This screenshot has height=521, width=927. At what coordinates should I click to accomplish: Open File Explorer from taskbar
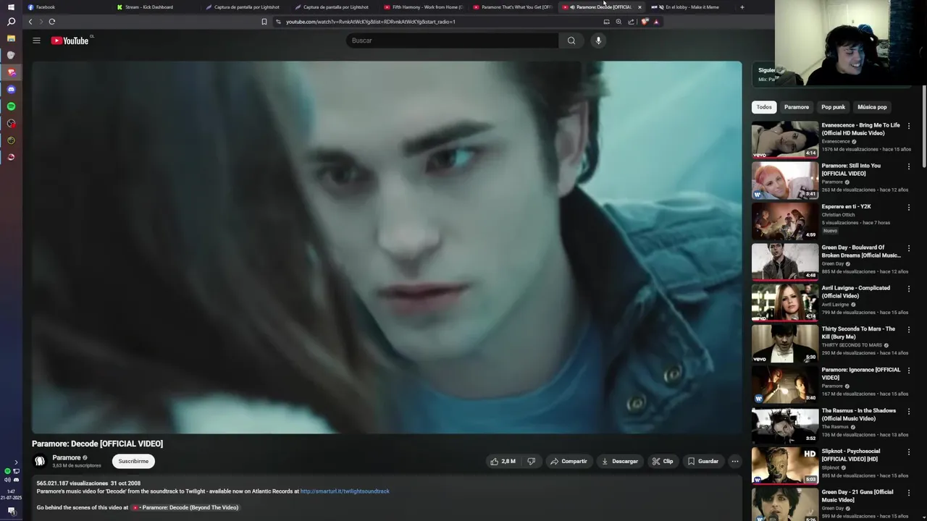(11, 38)
